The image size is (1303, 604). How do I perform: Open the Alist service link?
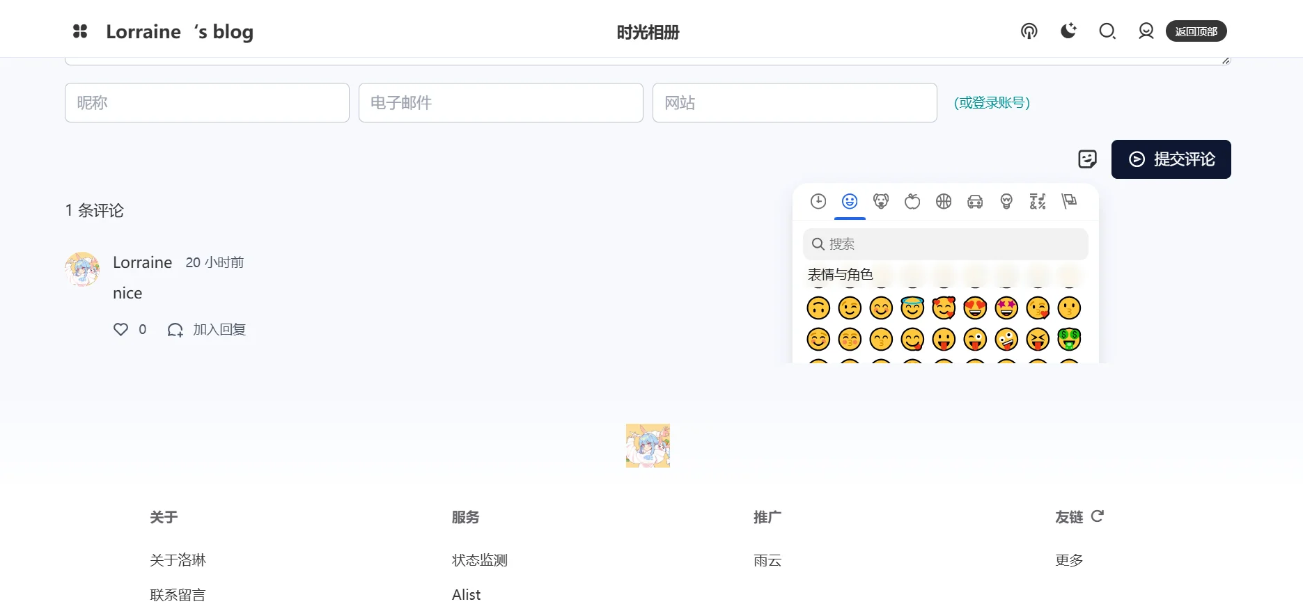coord(466,595)
